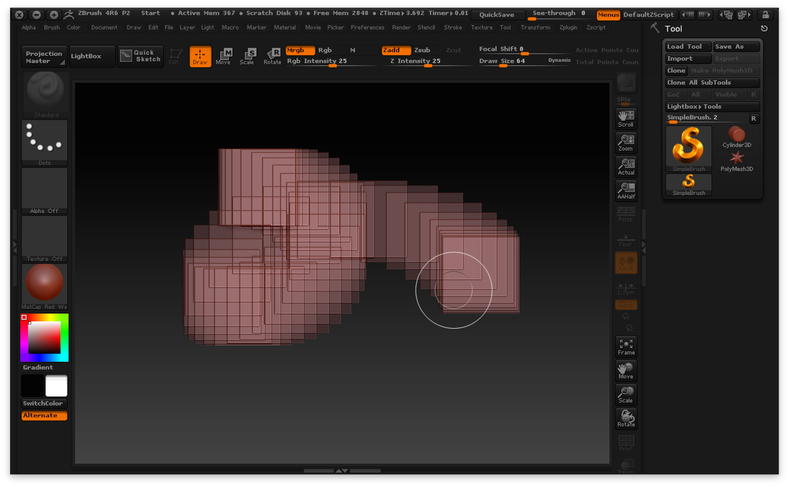The image size is (789, 487).
Task: Click Clone All SubTools button
Action: coord(712,83)
